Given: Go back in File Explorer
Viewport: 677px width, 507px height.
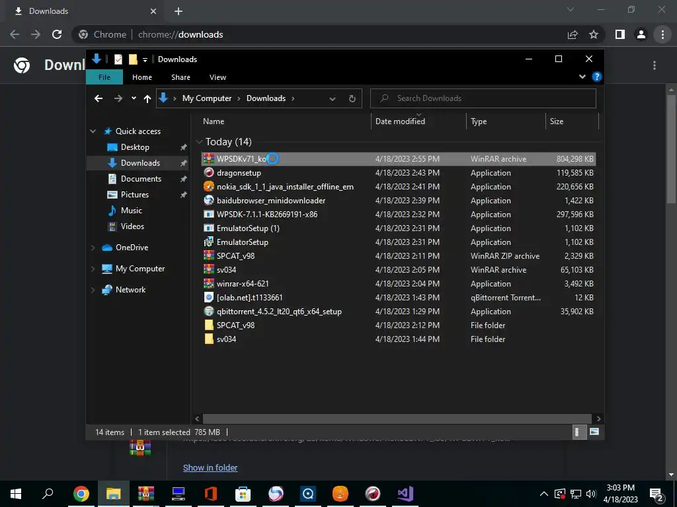Looking at the screenshot, I should click(x=99, y=98).
